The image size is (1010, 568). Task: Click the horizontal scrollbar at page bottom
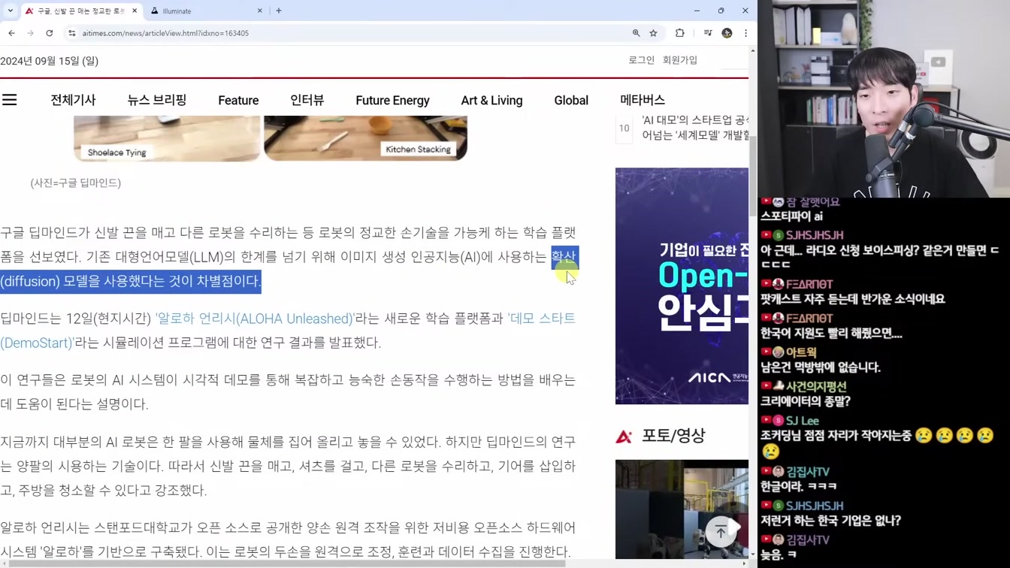pos(286,563)
